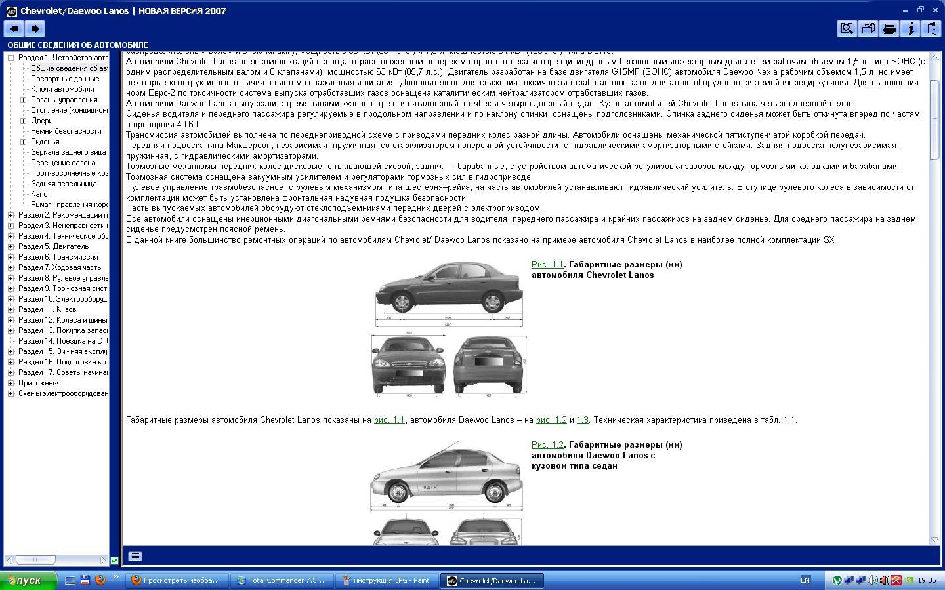Click the content pane vertical scrollbar thumb
Screen dimensions: 945x590
934,119
